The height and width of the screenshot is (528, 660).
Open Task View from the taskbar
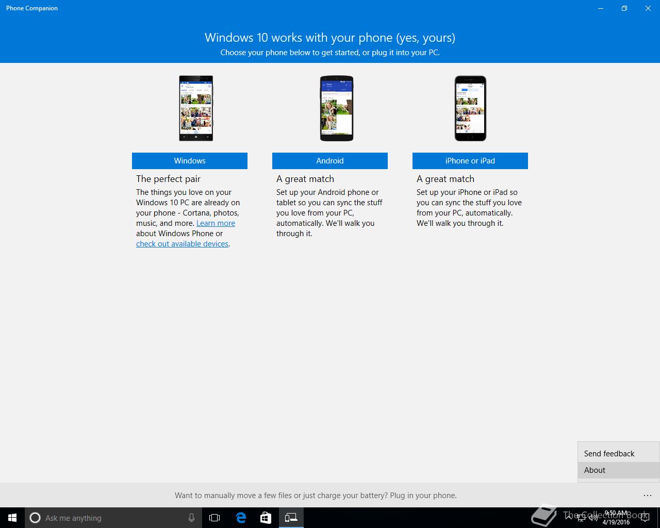[214, 518]
